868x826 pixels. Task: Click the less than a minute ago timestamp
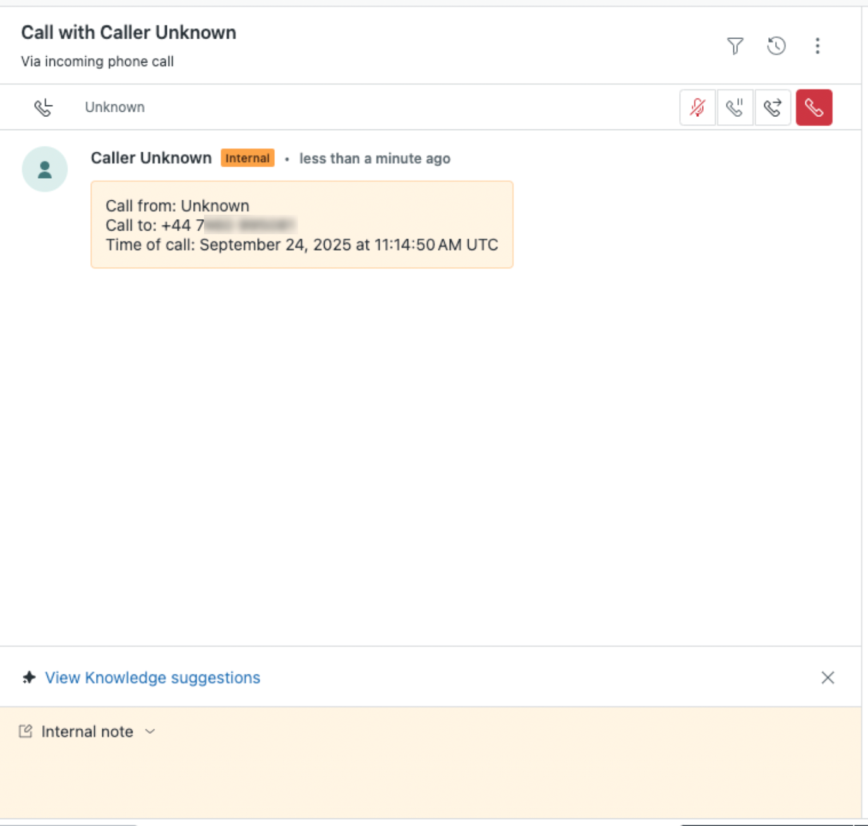[375, 159]
